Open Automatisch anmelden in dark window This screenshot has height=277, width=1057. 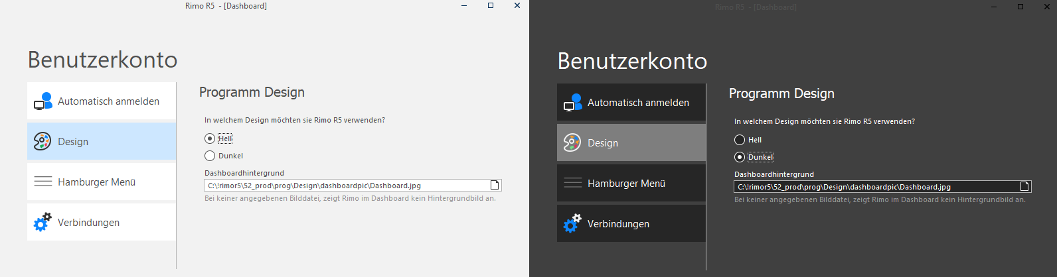pos(631,102)
